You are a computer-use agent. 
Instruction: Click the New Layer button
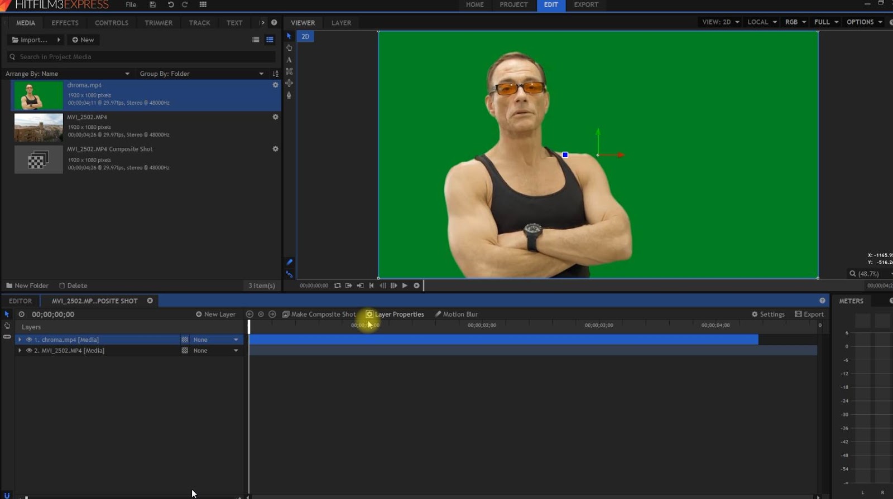(x=215, y=314)
